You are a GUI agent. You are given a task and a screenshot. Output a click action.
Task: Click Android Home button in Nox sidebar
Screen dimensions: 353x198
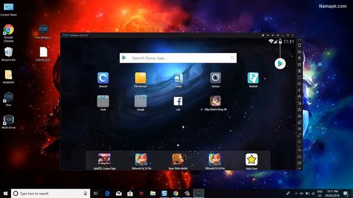tap(299, 156)
